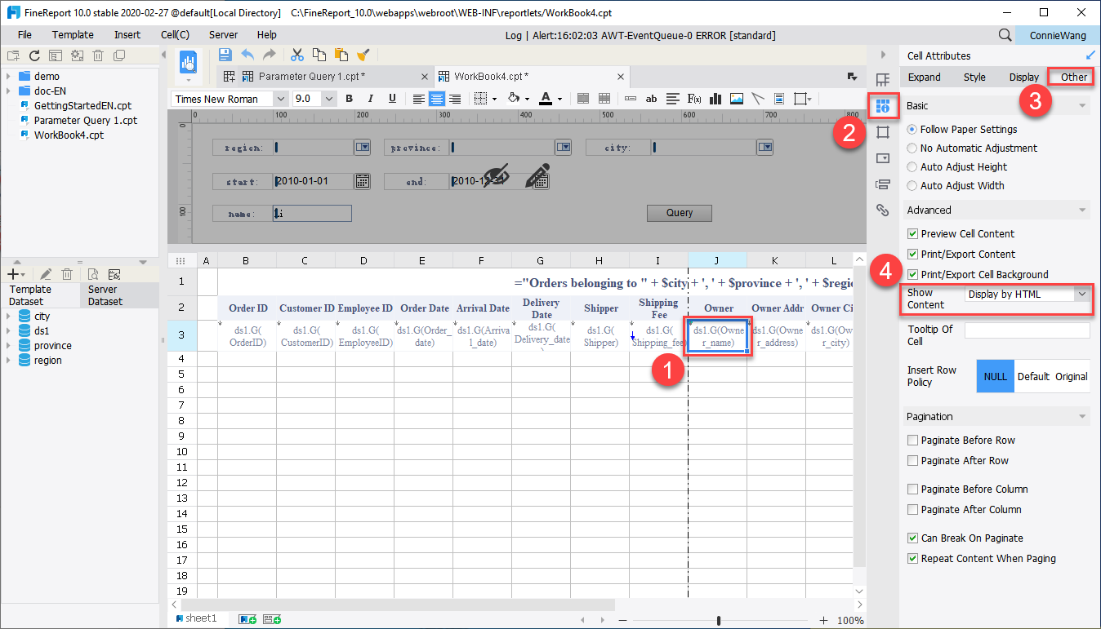Open the chart insertion tool
This screenshot has height=629, width=1101.
715,99
